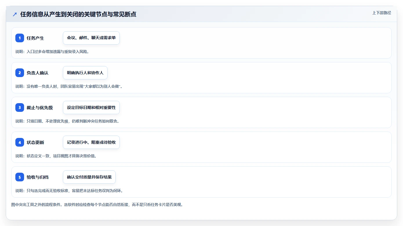Click the 验收与归档 step title

[x=37, y=177]
